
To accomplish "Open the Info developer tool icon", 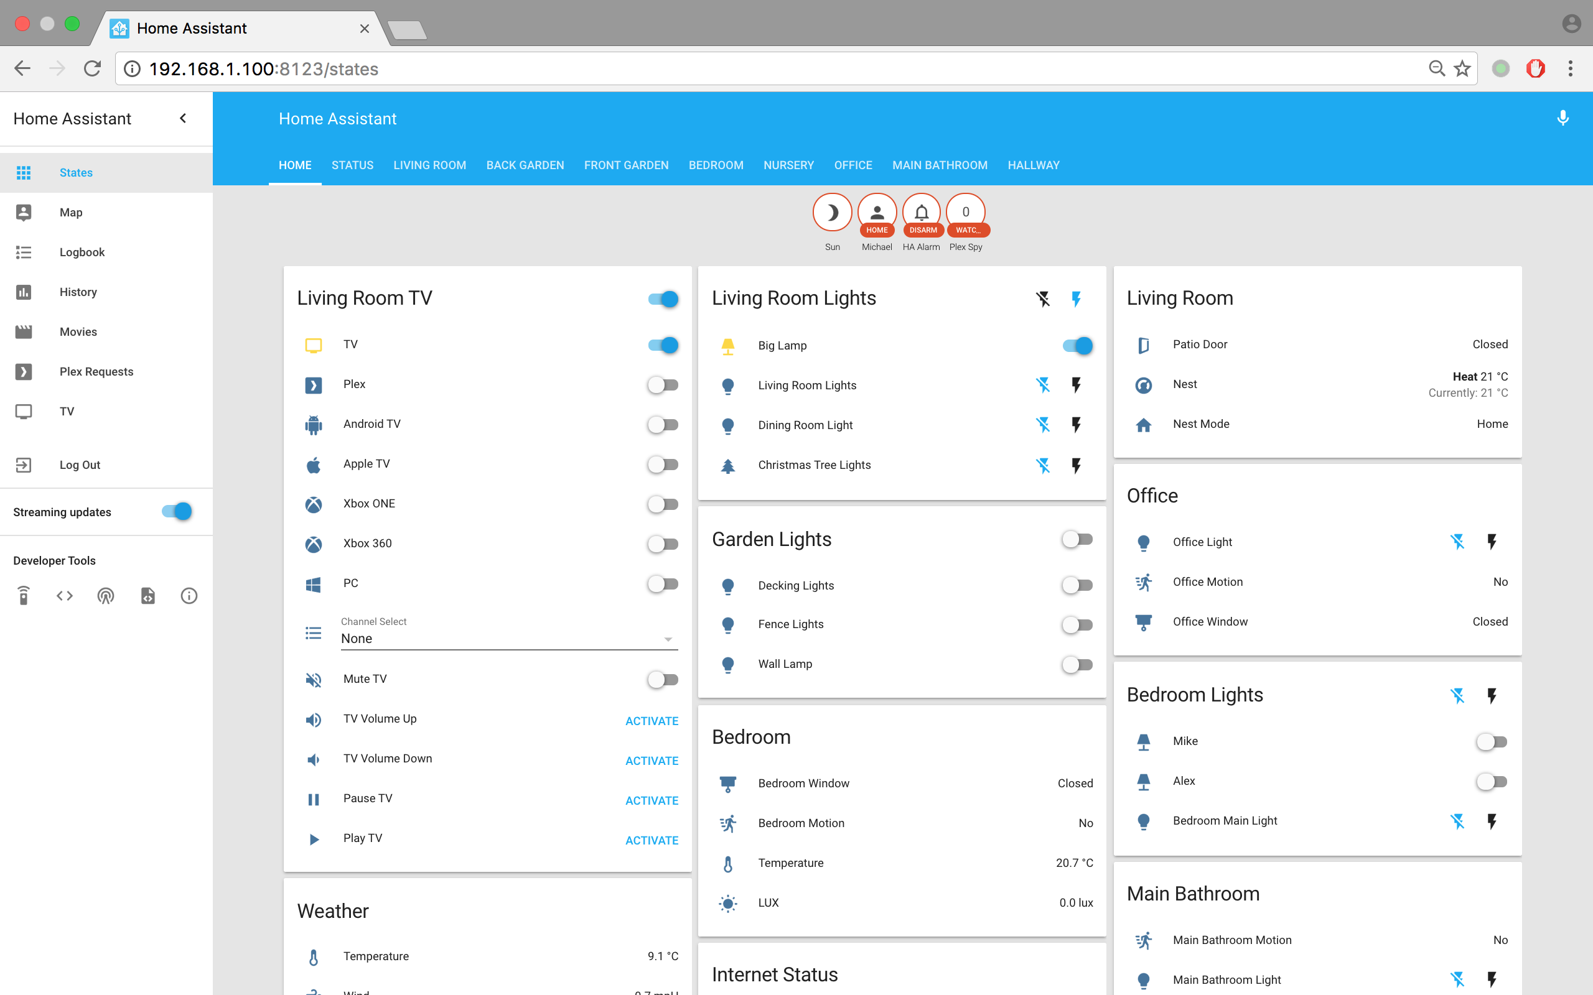I will click(189, 596).
